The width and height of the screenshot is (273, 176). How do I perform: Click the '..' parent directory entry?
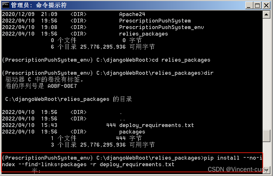click(122, 119)
